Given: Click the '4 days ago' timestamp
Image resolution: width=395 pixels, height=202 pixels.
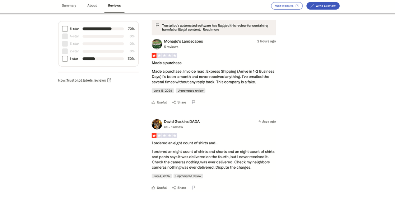Looking at the screenshot, I should (x=267, y=121).
